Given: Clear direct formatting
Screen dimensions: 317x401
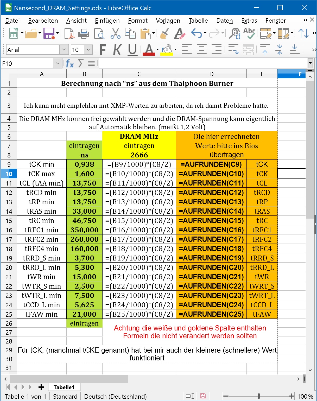Looking at the screenshot, I should click(180, 33).
